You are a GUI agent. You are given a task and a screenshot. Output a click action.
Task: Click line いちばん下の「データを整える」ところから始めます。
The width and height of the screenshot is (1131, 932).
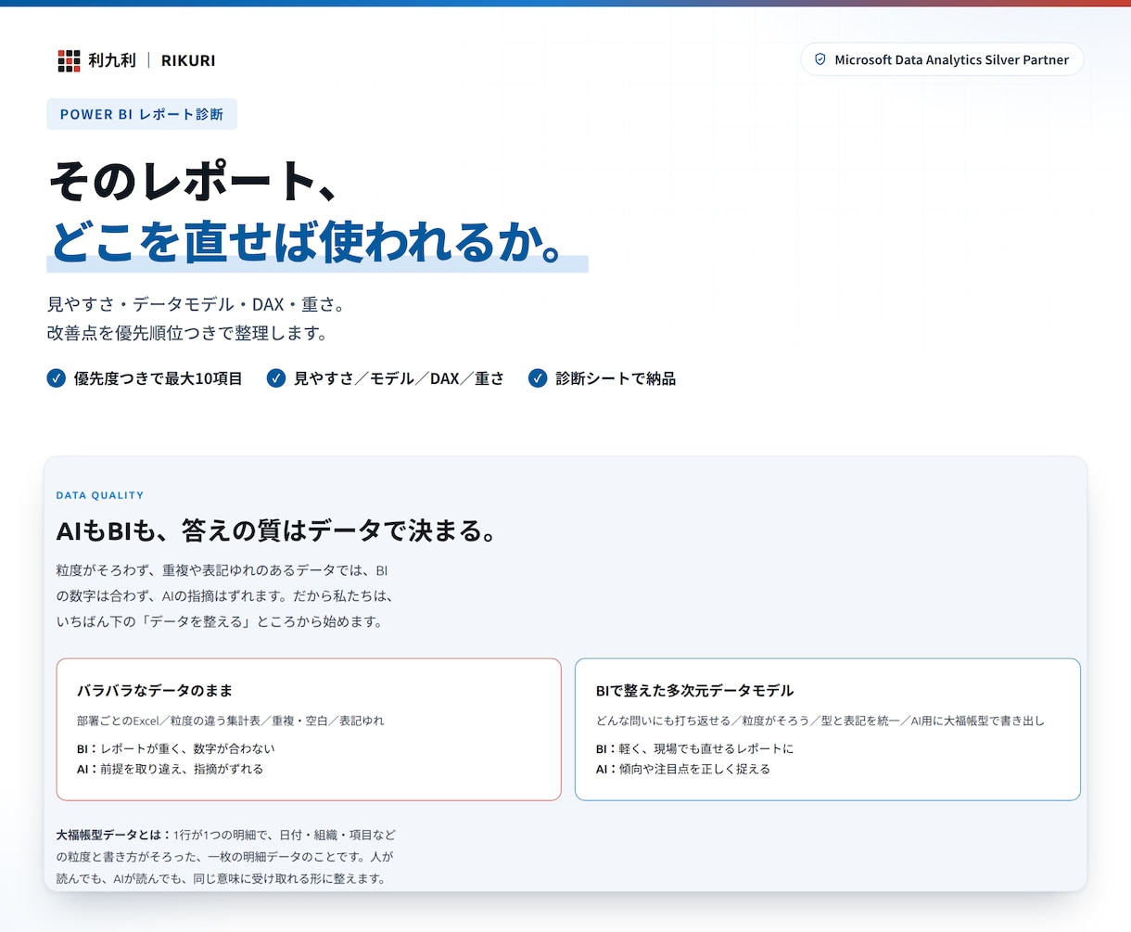pos(220,621)
